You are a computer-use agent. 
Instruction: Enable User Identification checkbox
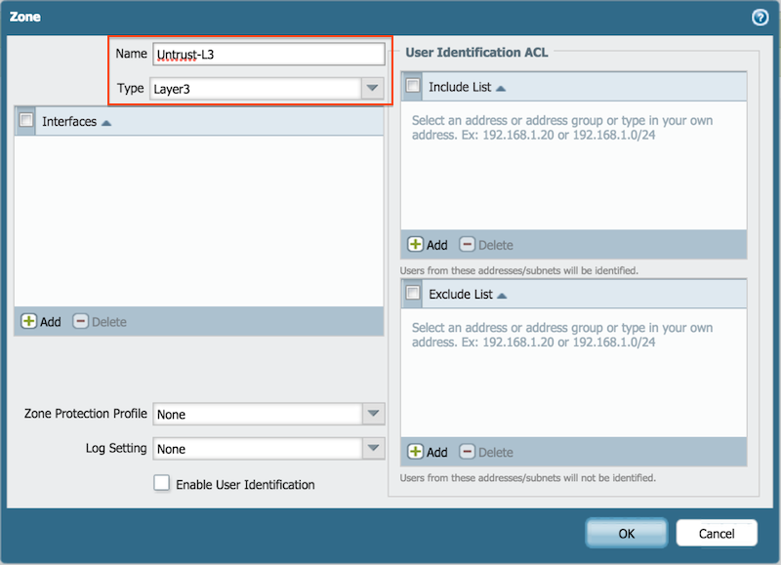161,483
